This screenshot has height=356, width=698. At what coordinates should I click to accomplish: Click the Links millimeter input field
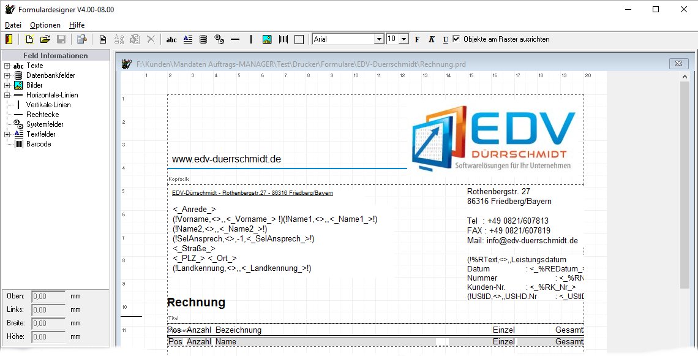pos(48,309)
